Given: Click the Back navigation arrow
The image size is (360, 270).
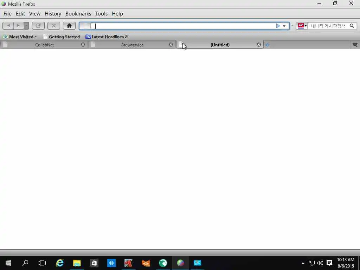Looking at the screenshot, I should (x=8, y=26).
